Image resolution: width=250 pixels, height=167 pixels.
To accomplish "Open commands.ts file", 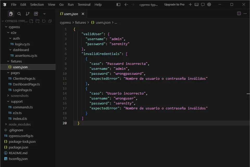I will click(x=23, y=107).
